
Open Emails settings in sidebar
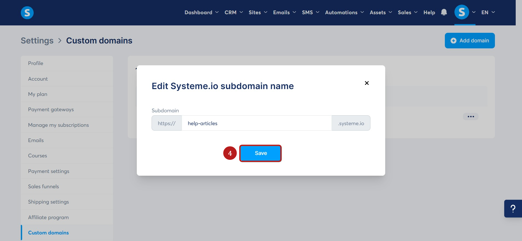tap(67, 140)
